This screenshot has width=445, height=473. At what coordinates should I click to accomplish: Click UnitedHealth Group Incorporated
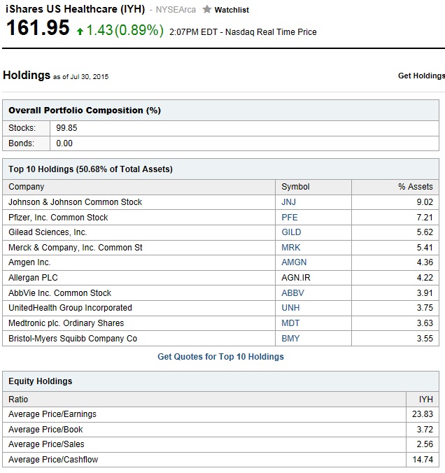[x=70, y=308]
